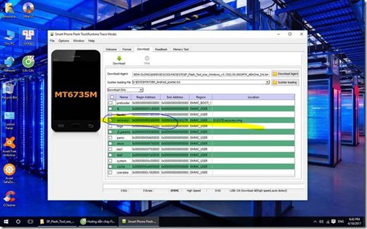The image size is (367, 229).
Task: Check the tee2 partition checkbox
Action: pos(110,155)
